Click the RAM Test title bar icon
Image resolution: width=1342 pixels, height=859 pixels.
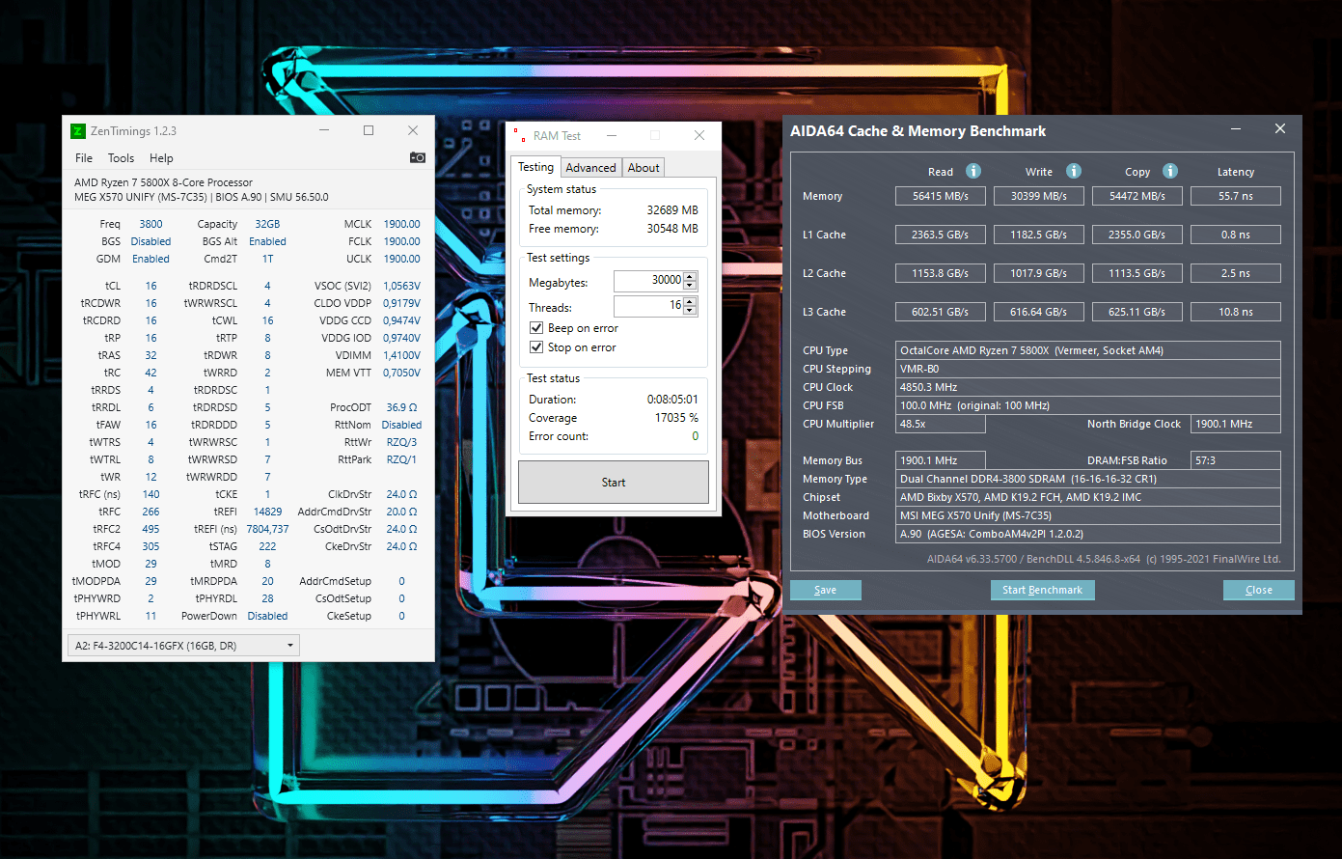tap(519, 136)
